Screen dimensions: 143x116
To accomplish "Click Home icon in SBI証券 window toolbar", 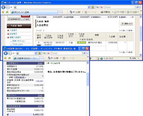I will point(49,58).
